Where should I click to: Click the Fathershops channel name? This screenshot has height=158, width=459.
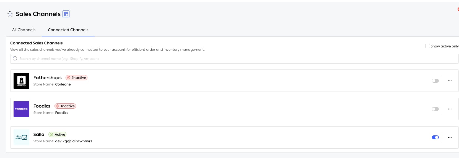(48, 78)
